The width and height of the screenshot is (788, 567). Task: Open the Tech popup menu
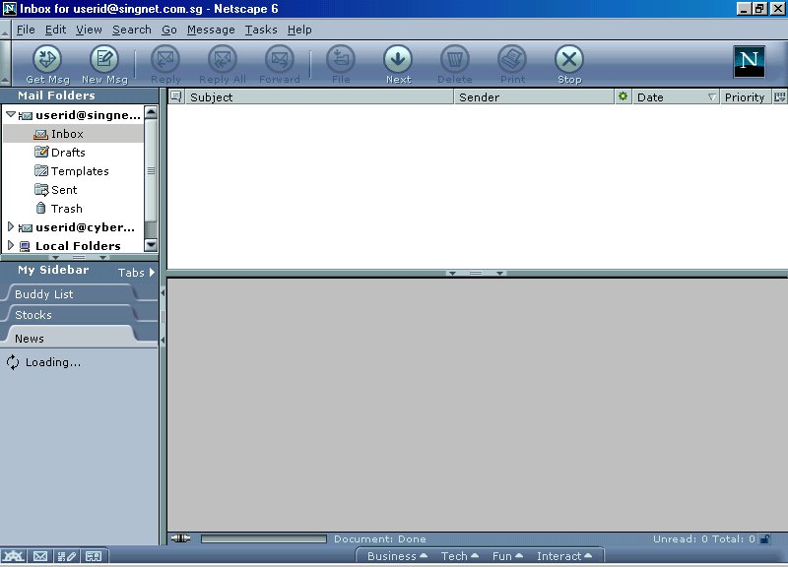[459, 556]
